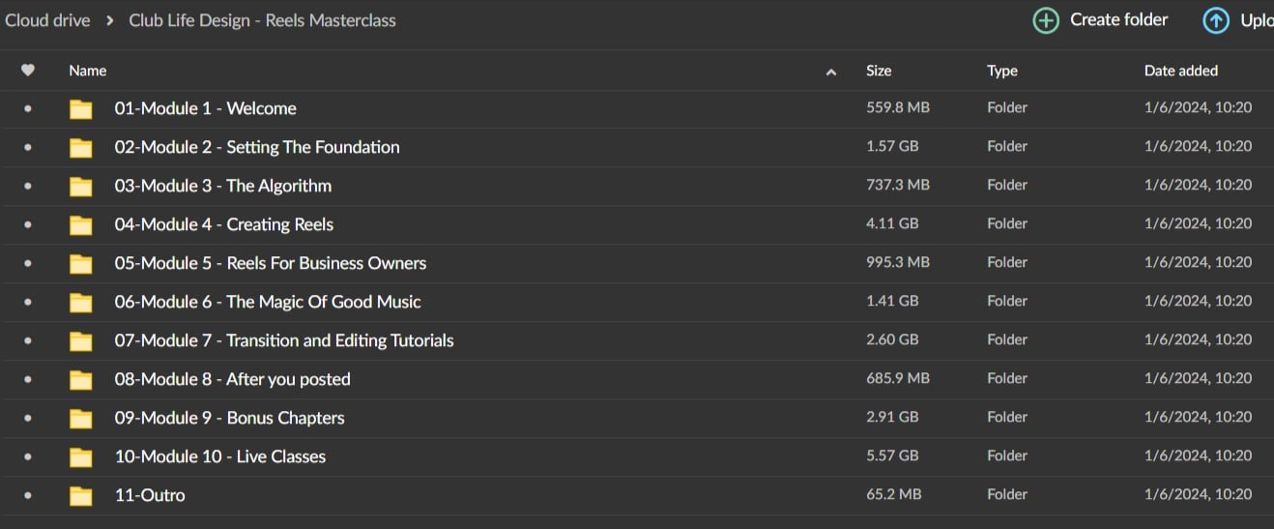1274x529 pixels.
Task: Click folder icon for Module 4 - Creating Reels
Action: tap(81, 225)
